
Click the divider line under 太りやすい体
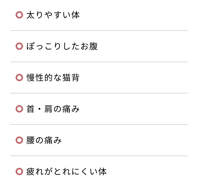point(99,31)
